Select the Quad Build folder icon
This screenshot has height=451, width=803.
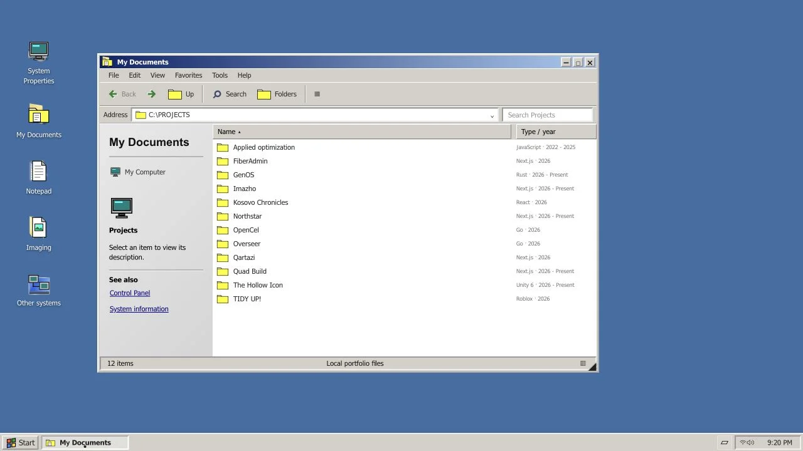point(223,271)
